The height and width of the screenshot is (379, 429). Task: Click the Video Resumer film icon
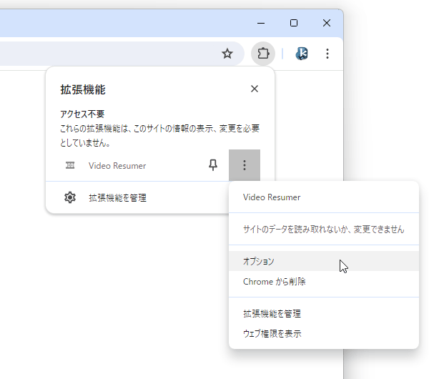(x=70, y=165)
